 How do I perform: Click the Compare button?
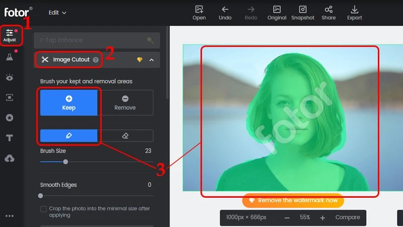tap(348, 217)
